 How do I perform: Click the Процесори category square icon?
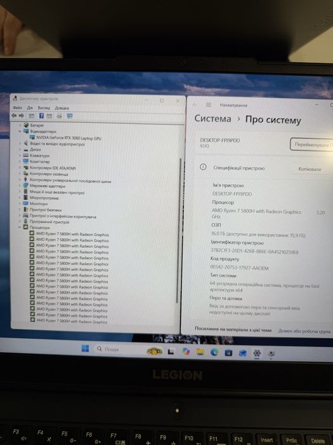(25, 228)
